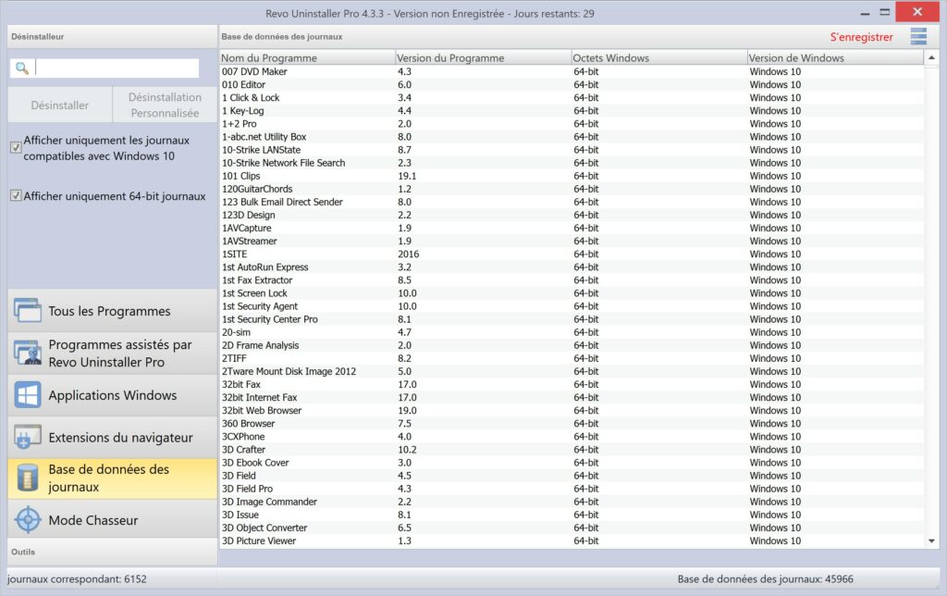
Task: Select 10-Strike LANState entry
Action: coord(572,149)
